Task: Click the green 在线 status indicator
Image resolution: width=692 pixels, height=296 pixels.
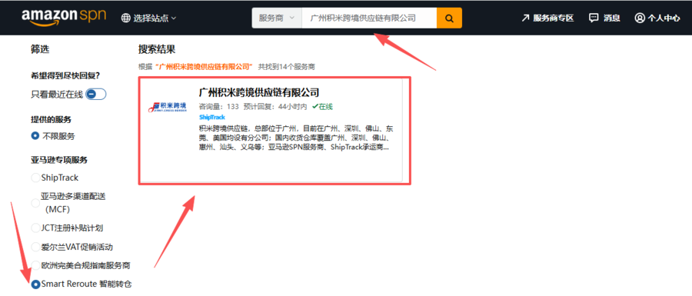Action: [322, 106]
